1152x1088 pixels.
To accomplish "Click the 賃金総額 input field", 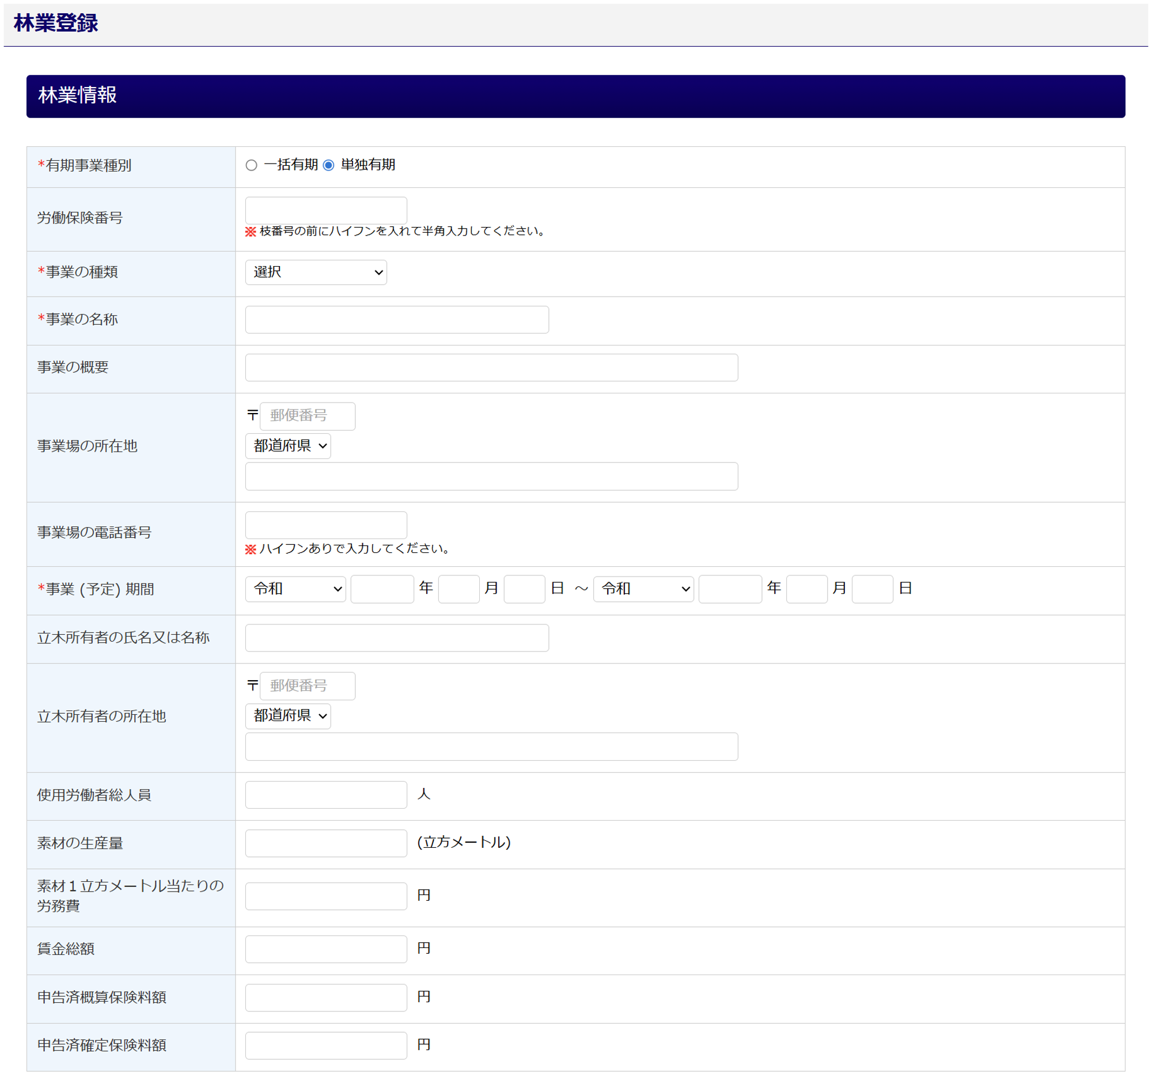I will pos(325,948).
